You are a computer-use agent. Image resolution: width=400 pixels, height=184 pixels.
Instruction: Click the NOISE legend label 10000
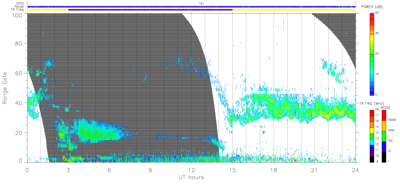point(392,120)
